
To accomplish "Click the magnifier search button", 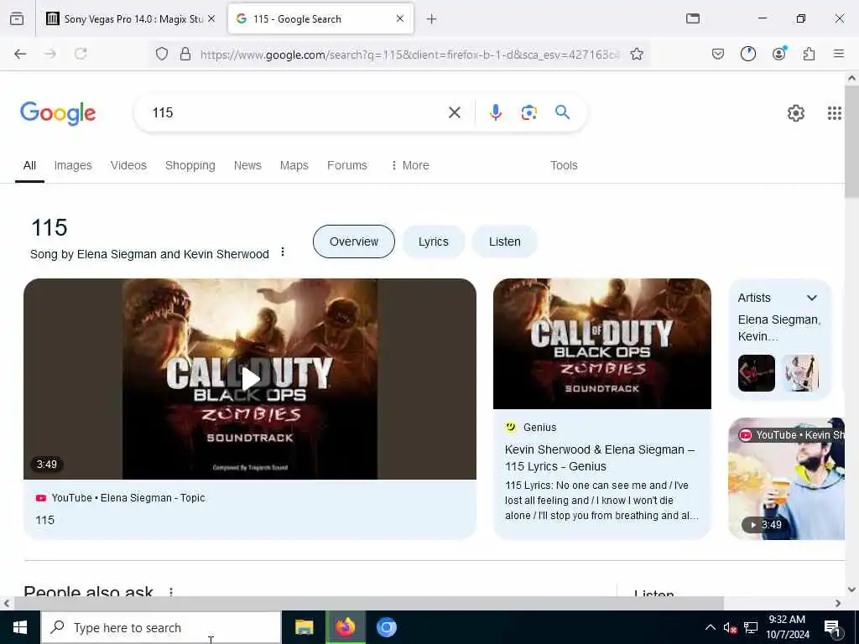I will click(x=562, y=112).
